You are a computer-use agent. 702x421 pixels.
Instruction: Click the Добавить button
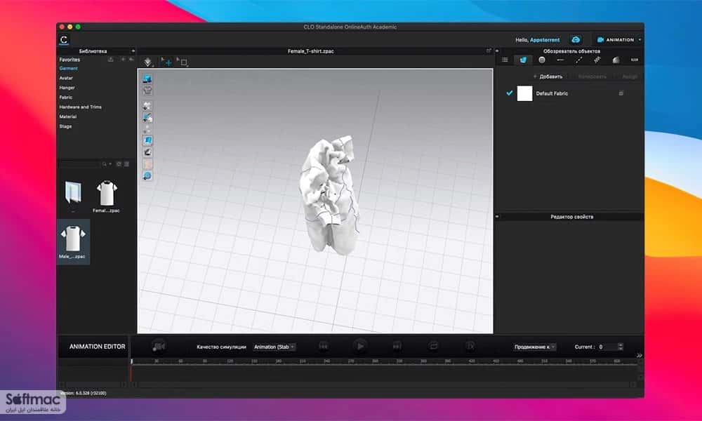548,76
